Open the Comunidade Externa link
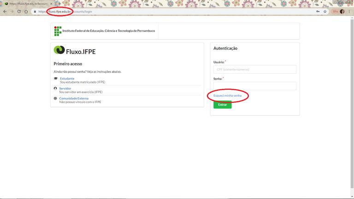 coord(74,99)
